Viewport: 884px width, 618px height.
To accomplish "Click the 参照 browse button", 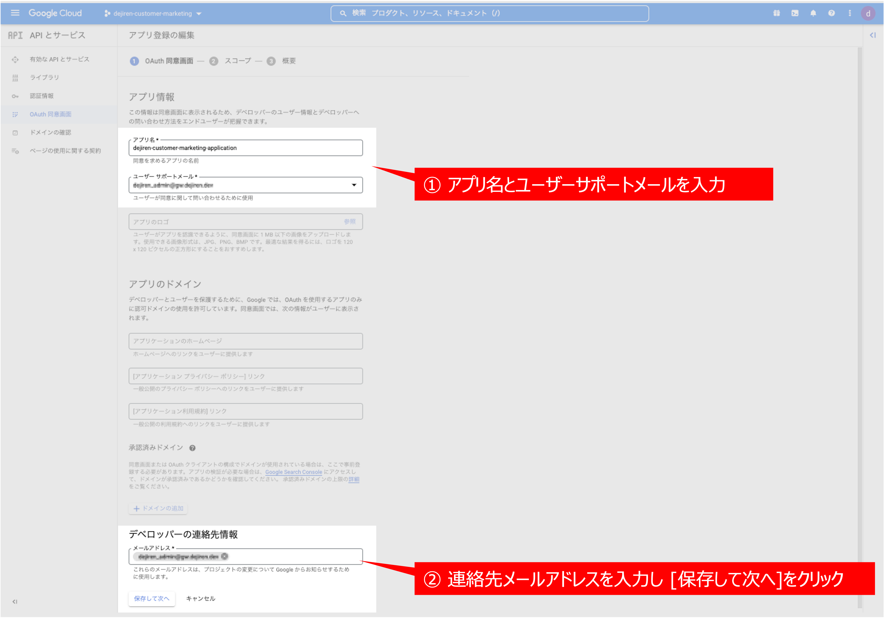I will 350,222.
